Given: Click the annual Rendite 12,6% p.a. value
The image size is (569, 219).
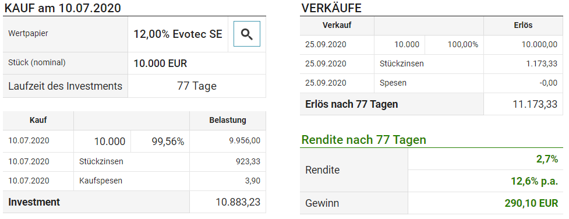Looking at the screenshot, I should pos(535,181).
